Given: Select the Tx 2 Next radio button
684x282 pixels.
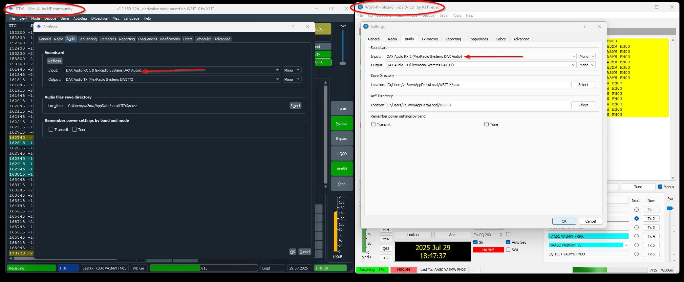Looking at the screenshot, I should (x=636, y=219).
